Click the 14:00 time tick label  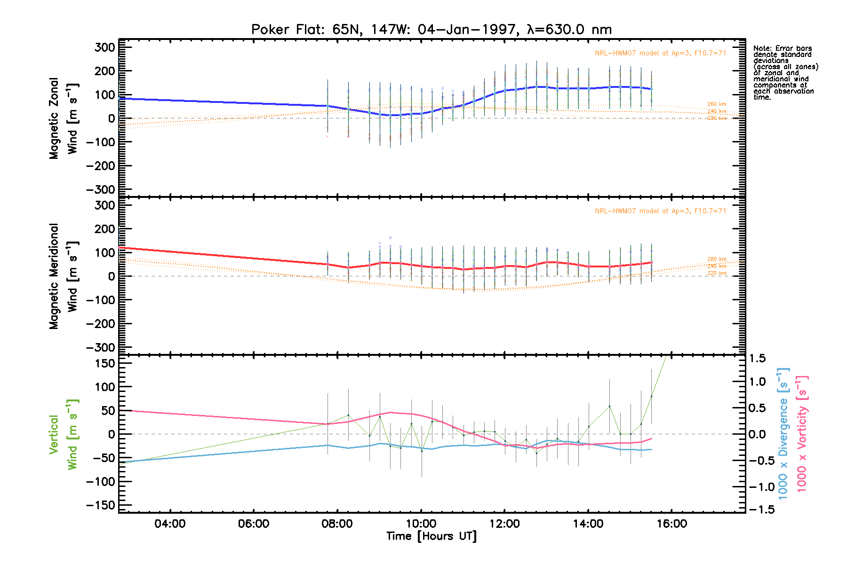(x=588, y=524)
